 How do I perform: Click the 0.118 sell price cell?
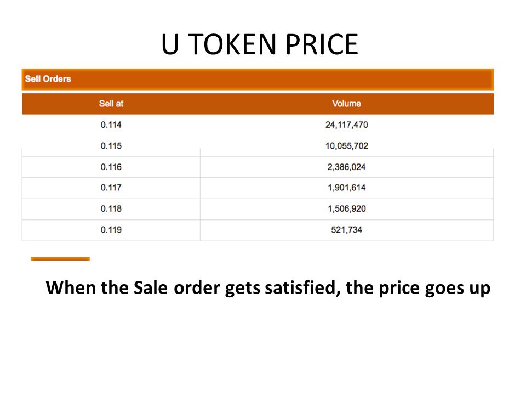click(x=111, y=209)
